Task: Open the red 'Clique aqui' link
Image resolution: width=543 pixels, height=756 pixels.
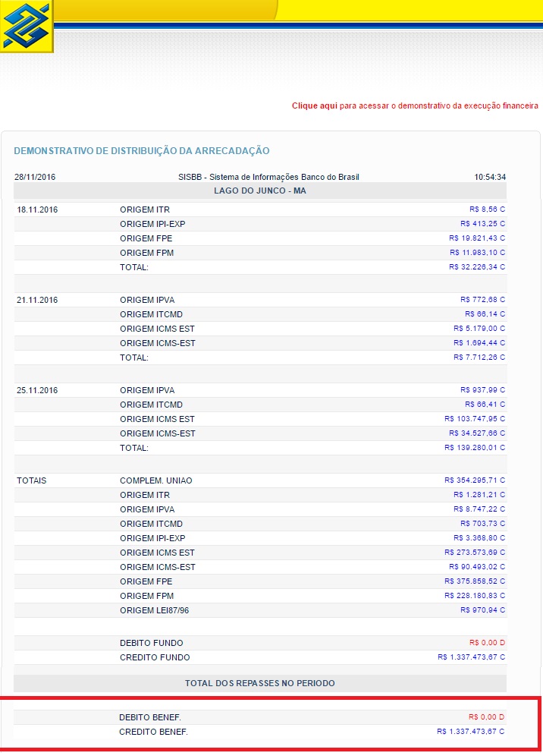Action: click(x=315, y=106)
